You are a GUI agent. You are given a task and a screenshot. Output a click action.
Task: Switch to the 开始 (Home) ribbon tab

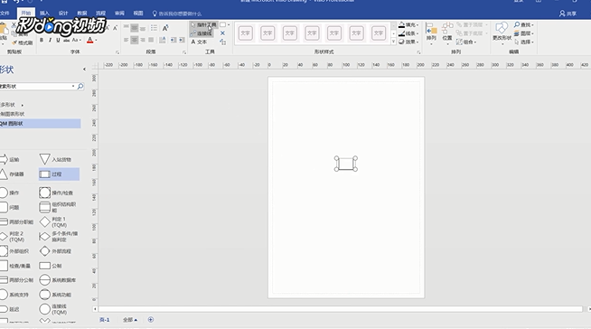[26, 14]
